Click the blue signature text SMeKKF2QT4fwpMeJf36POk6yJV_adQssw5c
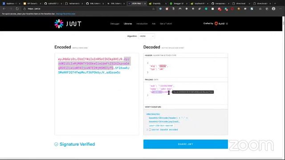 coord(89,72)
